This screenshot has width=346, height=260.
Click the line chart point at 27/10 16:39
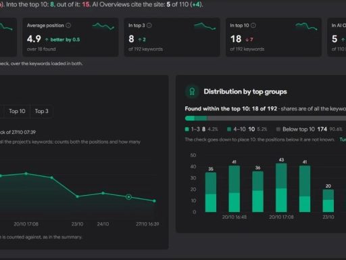click(154, 201)
